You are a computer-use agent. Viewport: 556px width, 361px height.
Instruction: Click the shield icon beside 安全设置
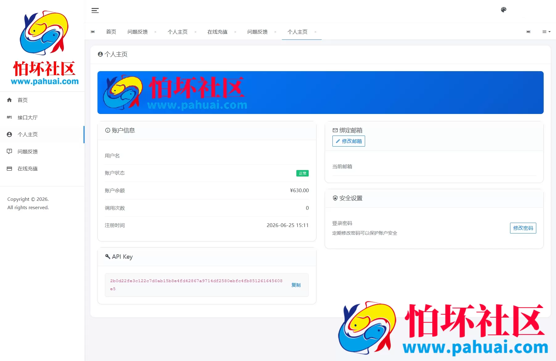335,198
